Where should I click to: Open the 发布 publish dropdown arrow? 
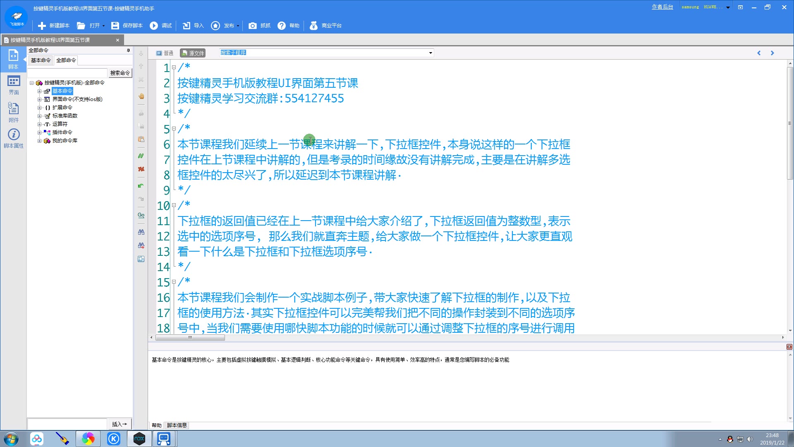click(238, 26)
